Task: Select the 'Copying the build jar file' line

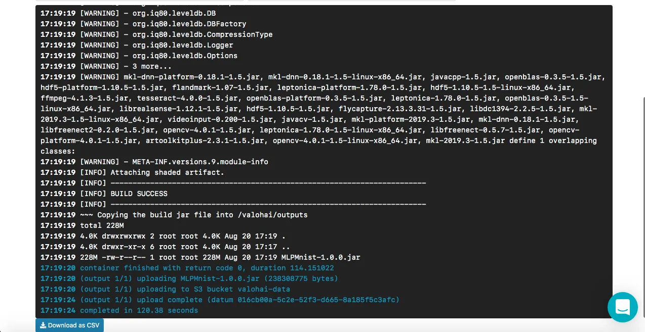Action: 174,215
